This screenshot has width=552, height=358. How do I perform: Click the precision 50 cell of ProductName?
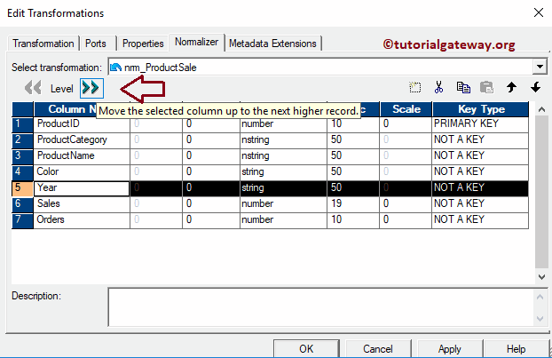(353, 156)
